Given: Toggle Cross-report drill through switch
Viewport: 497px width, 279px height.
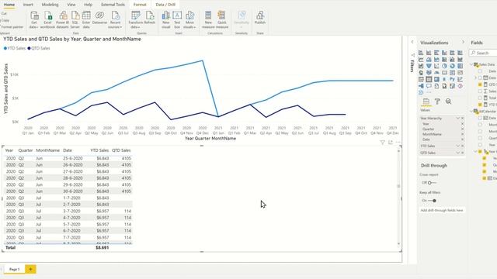Looking at the screenshot, I should 432,183.
